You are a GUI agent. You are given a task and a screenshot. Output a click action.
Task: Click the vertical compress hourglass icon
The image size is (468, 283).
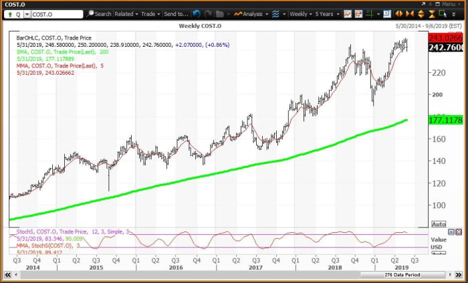coord(432,14)
